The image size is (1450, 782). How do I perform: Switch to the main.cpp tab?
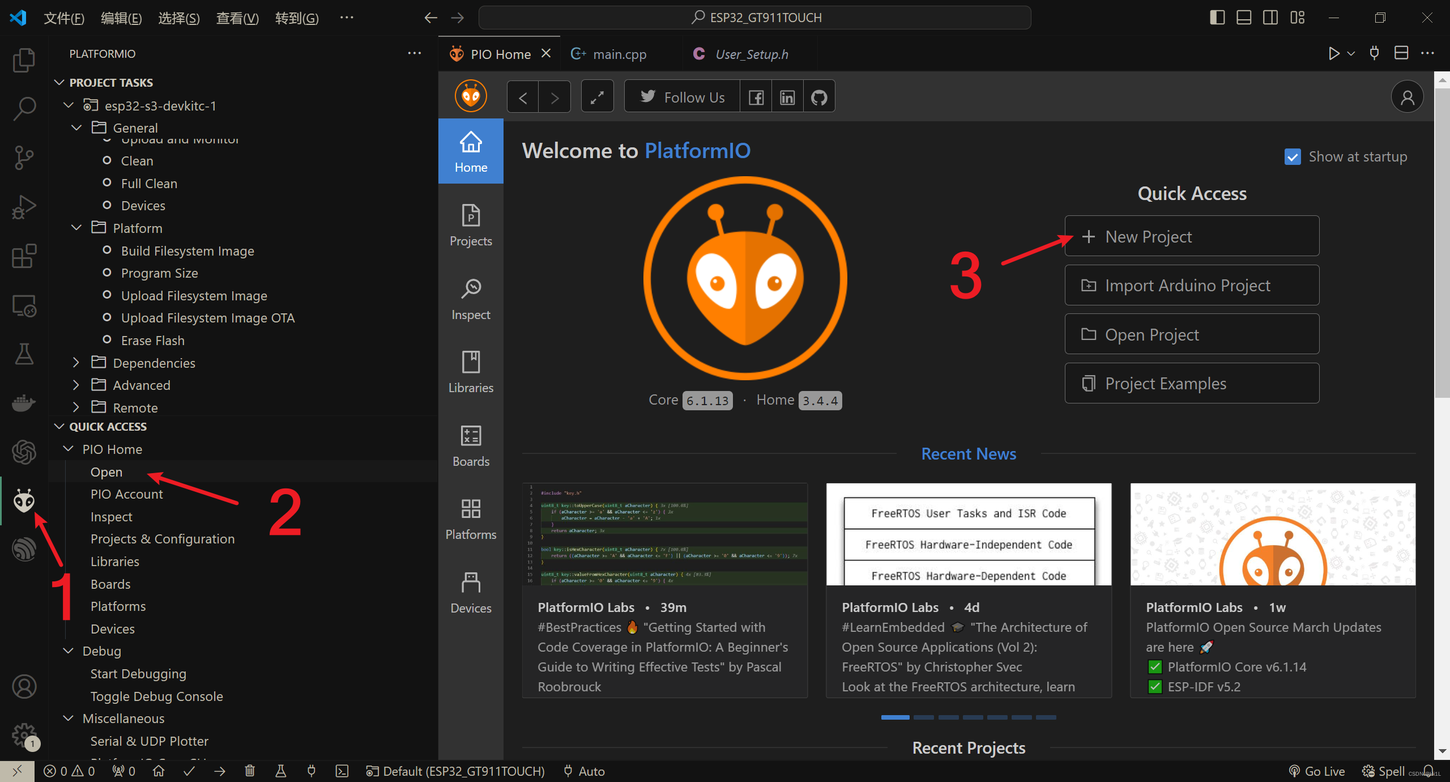point(619,54)
